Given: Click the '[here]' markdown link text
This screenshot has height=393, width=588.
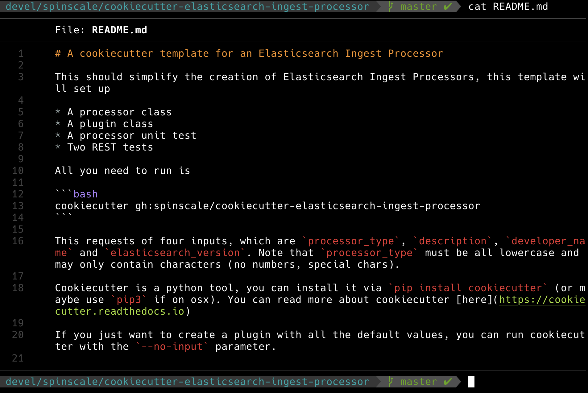Looking at the screenshot, I should click(x=474, y=300).
